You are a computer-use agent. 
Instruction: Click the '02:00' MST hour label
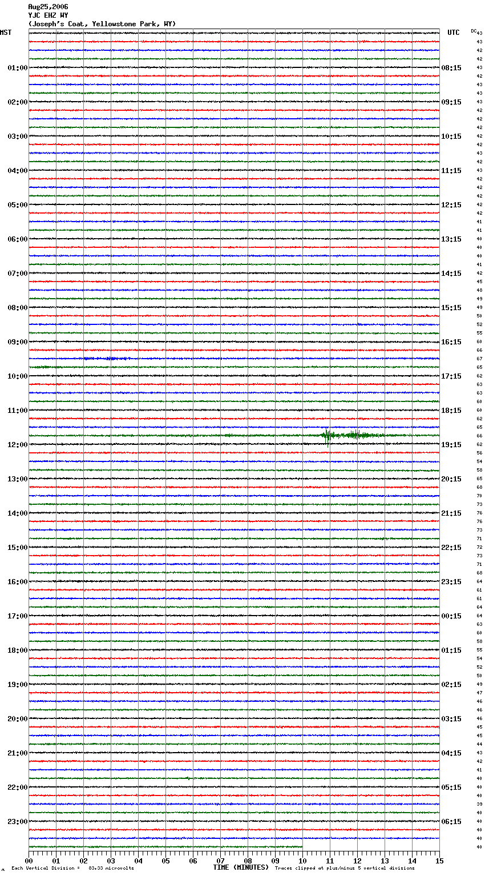pos(18,102)
